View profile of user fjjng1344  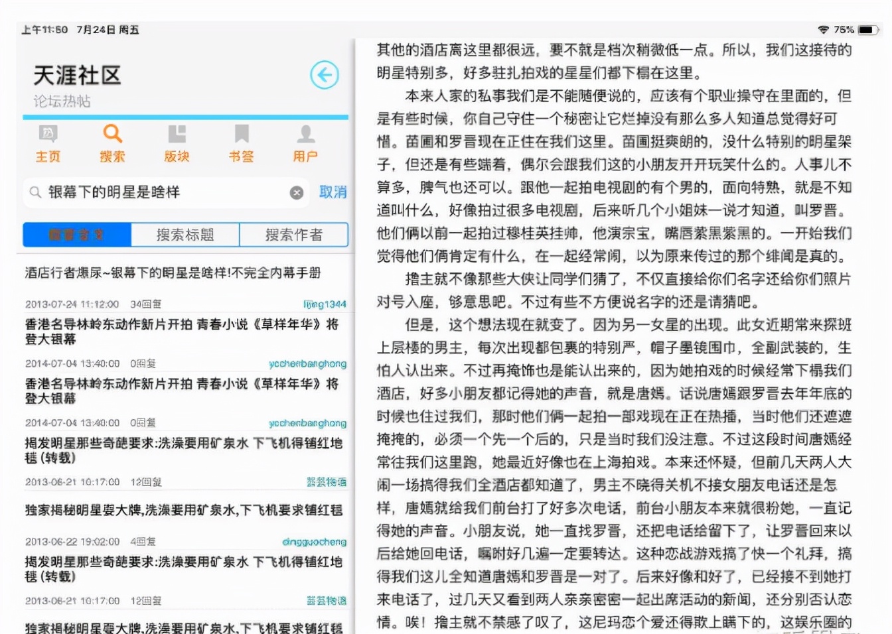coord(325,304)
